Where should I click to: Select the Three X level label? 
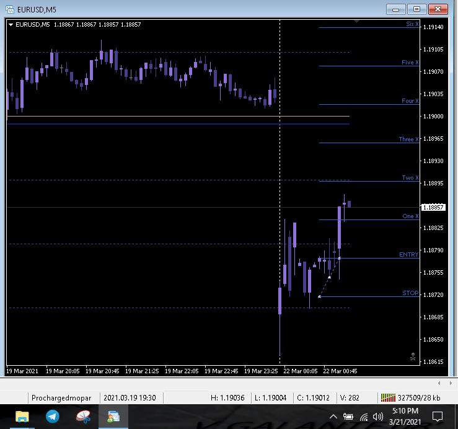[x=408, y=139]
